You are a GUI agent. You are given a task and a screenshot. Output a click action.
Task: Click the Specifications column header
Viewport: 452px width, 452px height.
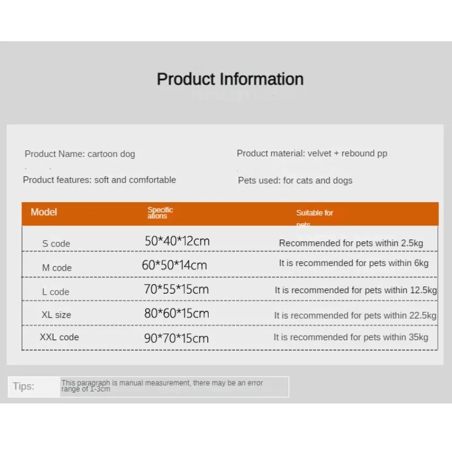[x=160, y=212]
